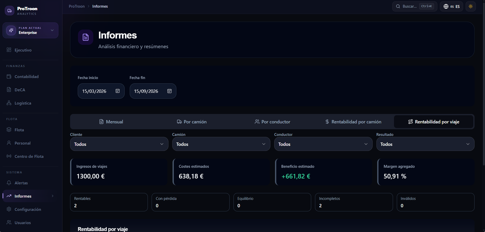The image size is (485, 232).
Task: Click the DeCA document icon
Action: click(9, 90)
